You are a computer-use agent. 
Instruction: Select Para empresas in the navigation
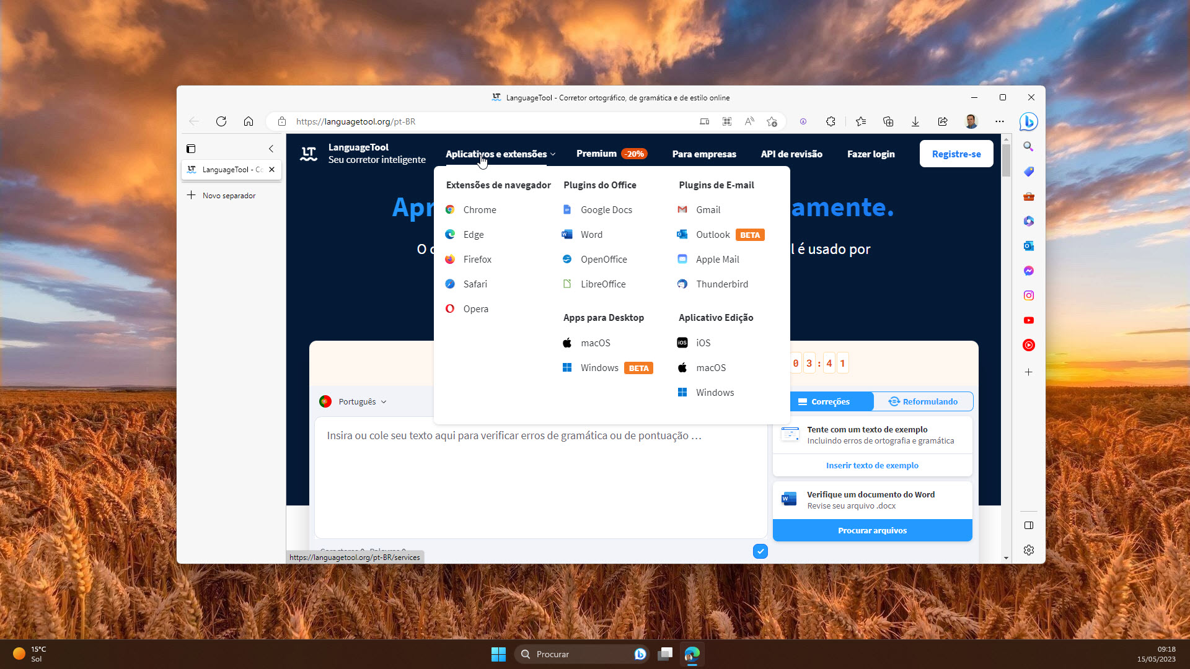704,154
